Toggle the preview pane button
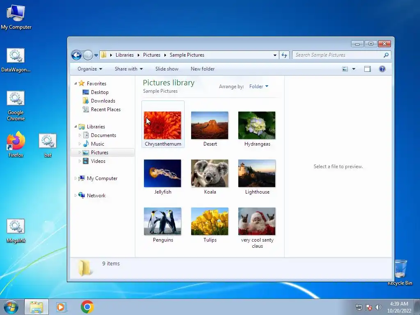Viewport: 420px width, 315px height. click(367, 69)
